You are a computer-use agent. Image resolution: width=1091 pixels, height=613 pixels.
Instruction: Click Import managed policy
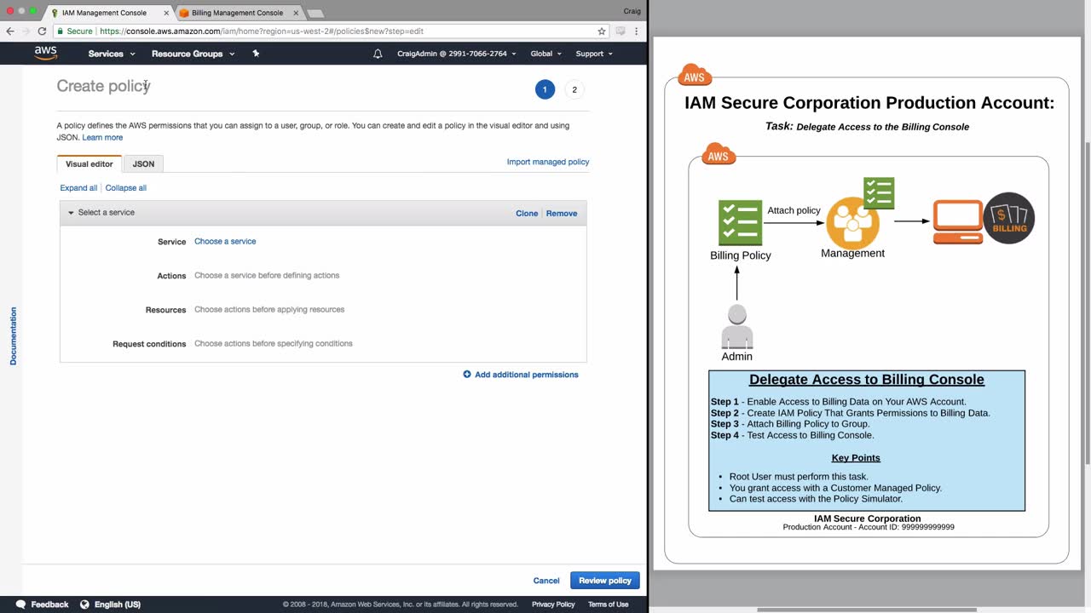click(548, 162)
